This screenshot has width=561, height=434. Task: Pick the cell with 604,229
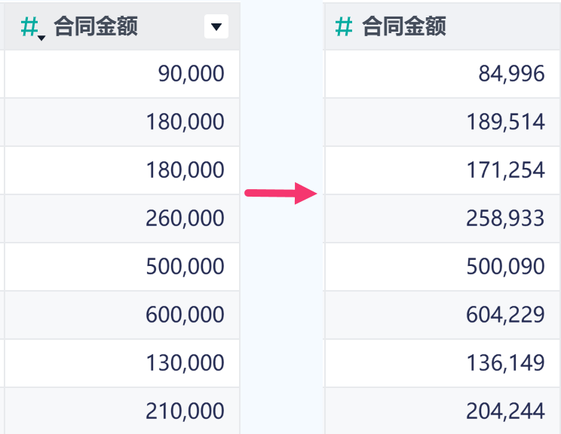(x=443, y=315)
